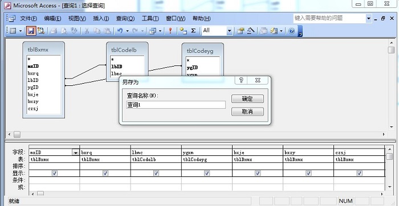
Task: Open the View button dropdown arrow
Action: pyautogui.click(x=21, y=31)
